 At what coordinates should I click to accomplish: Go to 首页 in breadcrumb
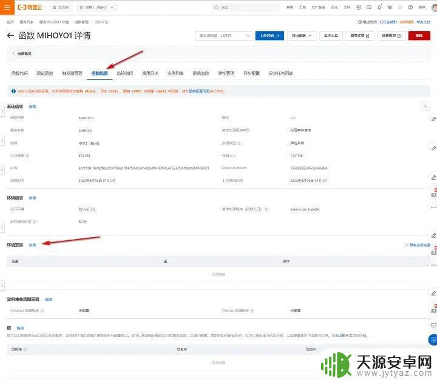pos(10,22)
